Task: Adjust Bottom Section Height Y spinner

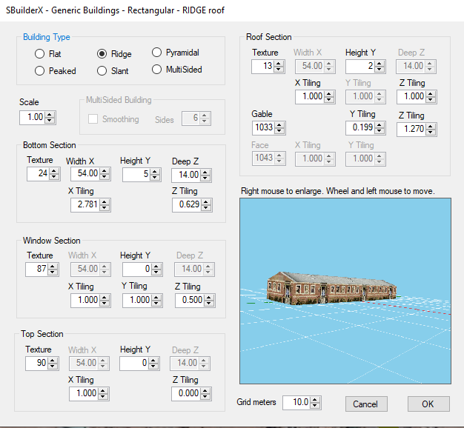Action: click(155, 174)
